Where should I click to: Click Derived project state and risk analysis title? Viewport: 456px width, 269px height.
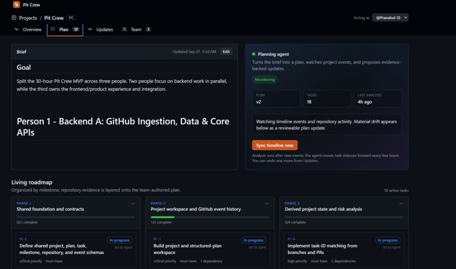pyautogui.click(x=324, y=209)
